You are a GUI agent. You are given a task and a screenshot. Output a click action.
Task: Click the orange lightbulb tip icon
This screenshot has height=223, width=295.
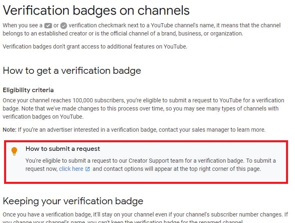14,151
